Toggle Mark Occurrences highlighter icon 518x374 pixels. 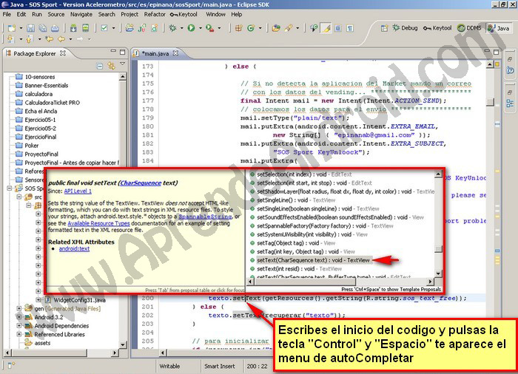click(x=326, y=28)
